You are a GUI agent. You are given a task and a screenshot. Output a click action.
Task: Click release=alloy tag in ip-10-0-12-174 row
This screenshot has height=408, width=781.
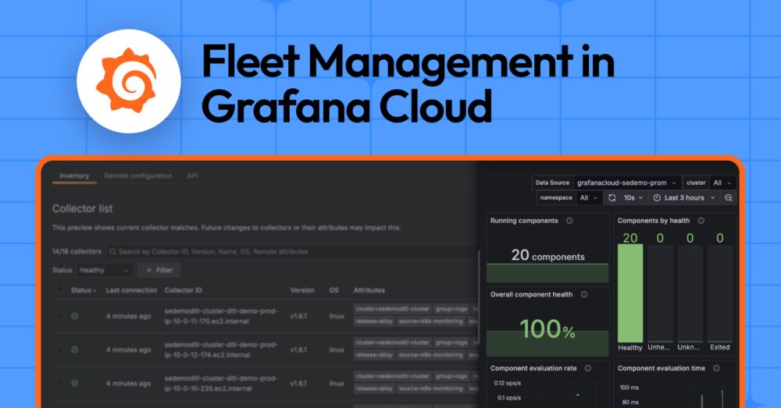pyautogui.click(x=374, y=355)
